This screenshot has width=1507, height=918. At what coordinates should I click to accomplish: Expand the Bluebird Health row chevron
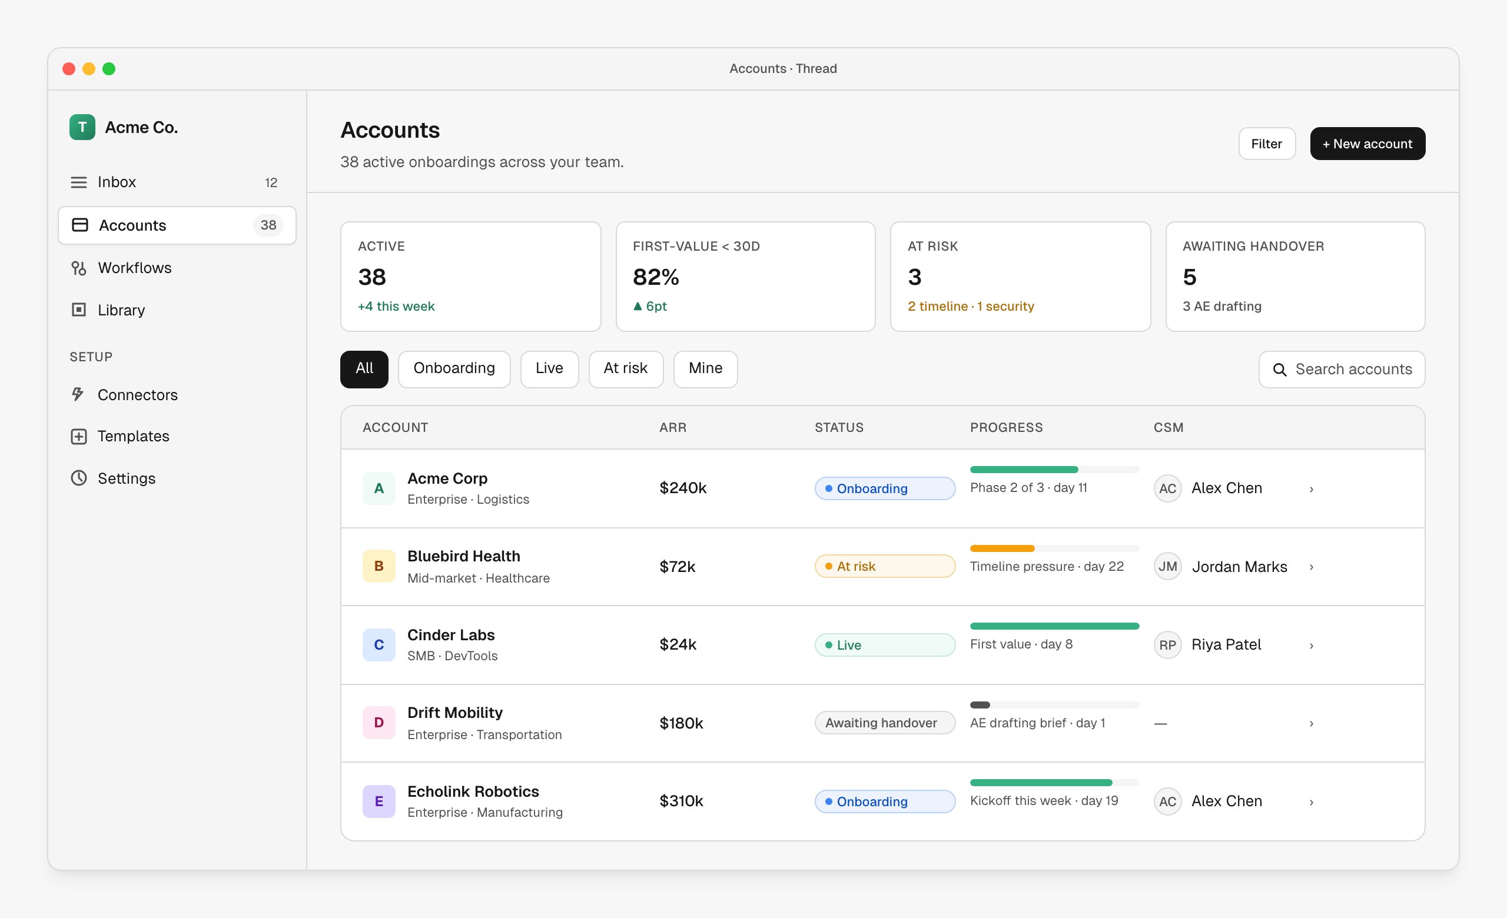point(1310,567)
